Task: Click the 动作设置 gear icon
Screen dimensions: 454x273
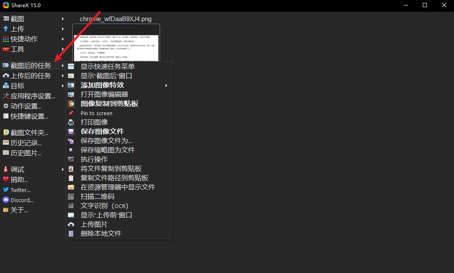Action: (x=6, y=106)
